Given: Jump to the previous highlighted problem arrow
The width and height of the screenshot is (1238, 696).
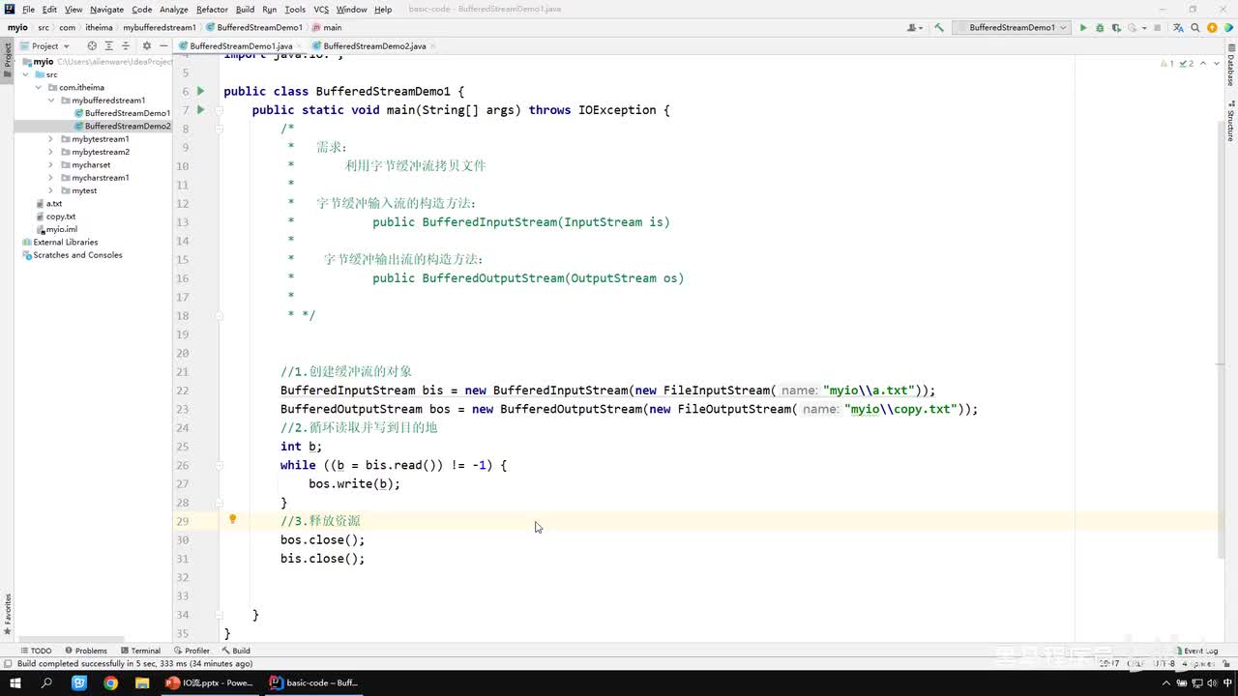Looking at the screenshot, I should click(1203, 64).
